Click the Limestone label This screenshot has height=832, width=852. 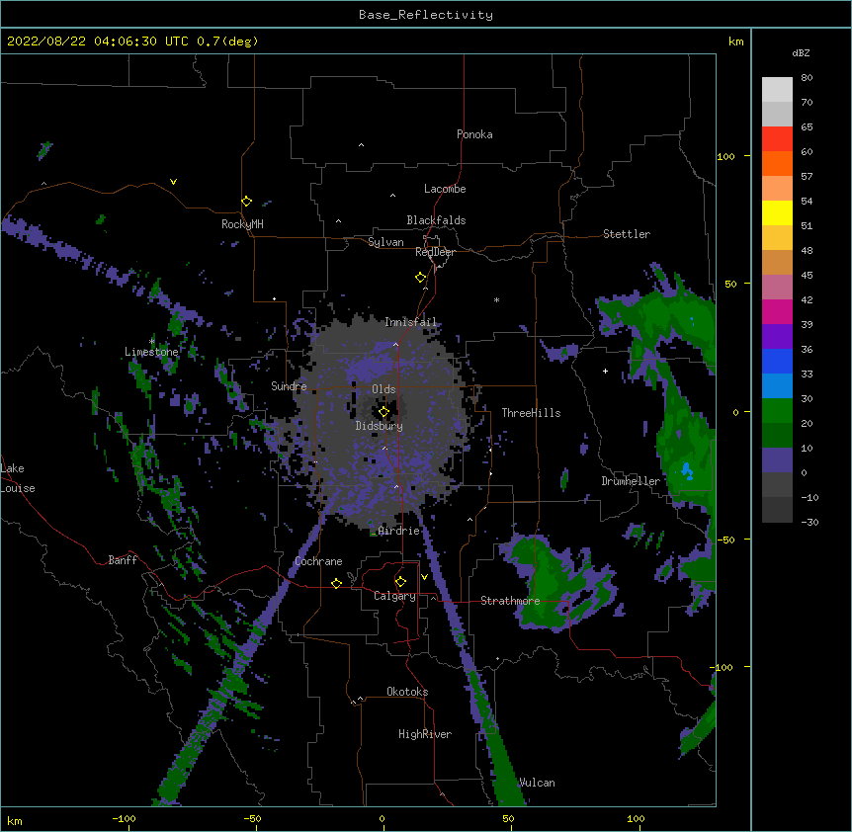pos(151,352)
